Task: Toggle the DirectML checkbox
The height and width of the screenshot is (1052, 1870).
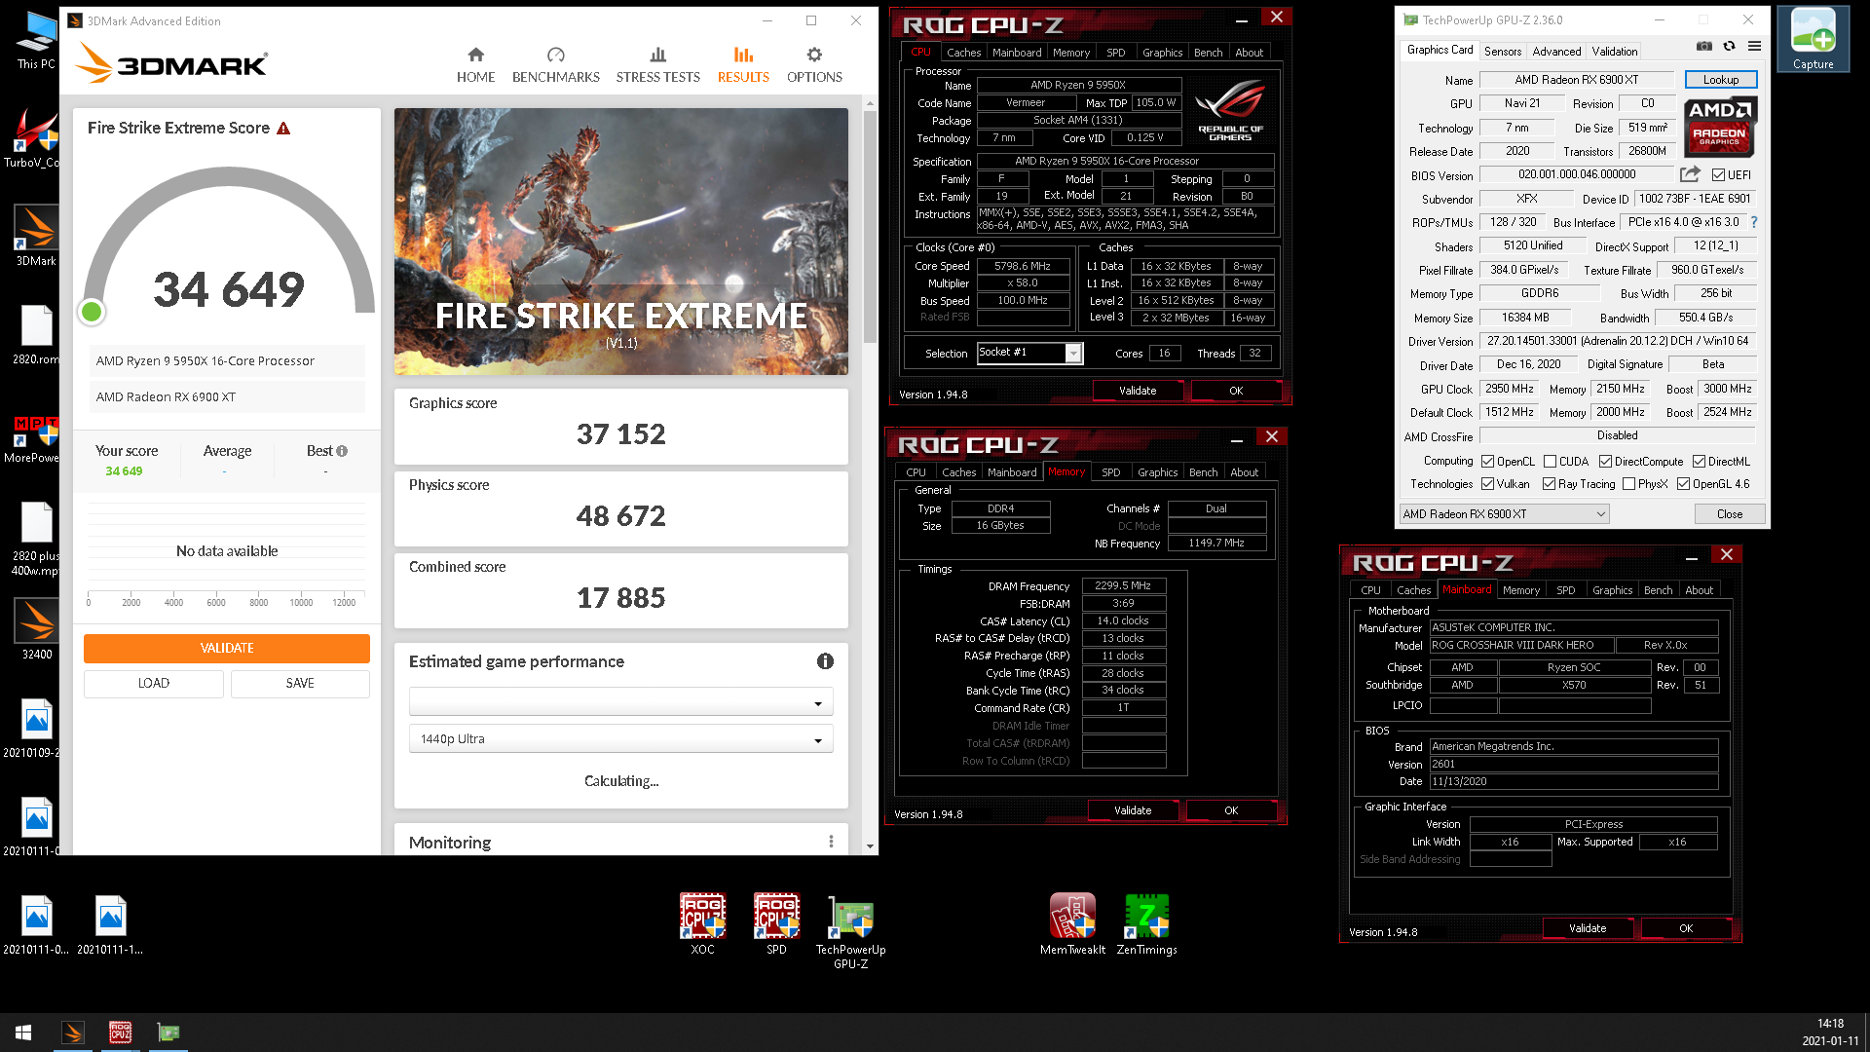Action: tap(1699, 462)
